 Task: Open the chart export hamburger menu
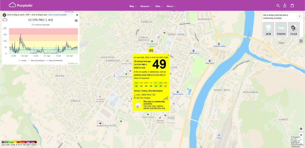tap(76, 21)
